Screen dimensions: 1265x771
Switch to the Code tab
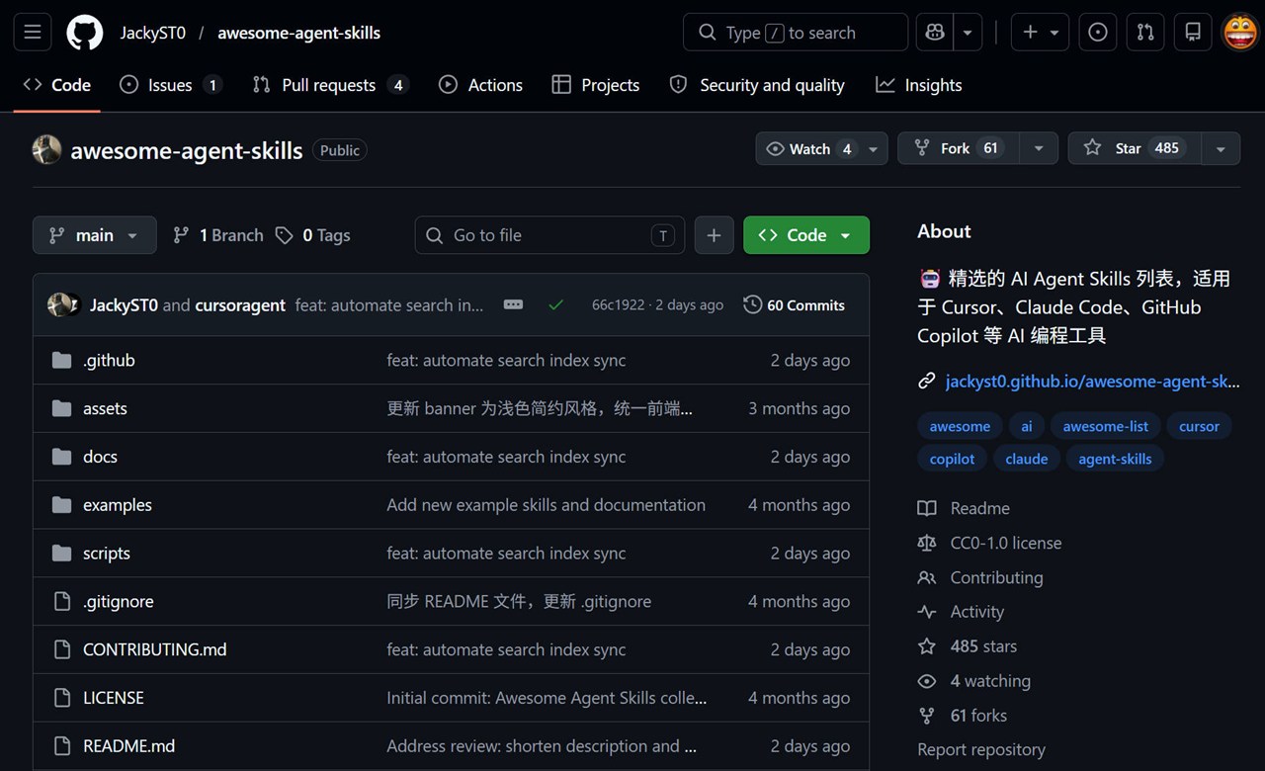point(57,85)
